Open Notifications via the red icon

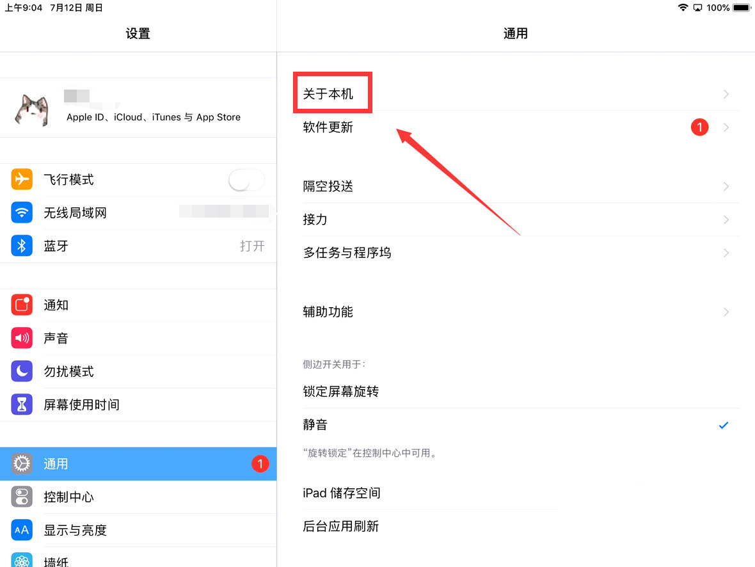22,305
